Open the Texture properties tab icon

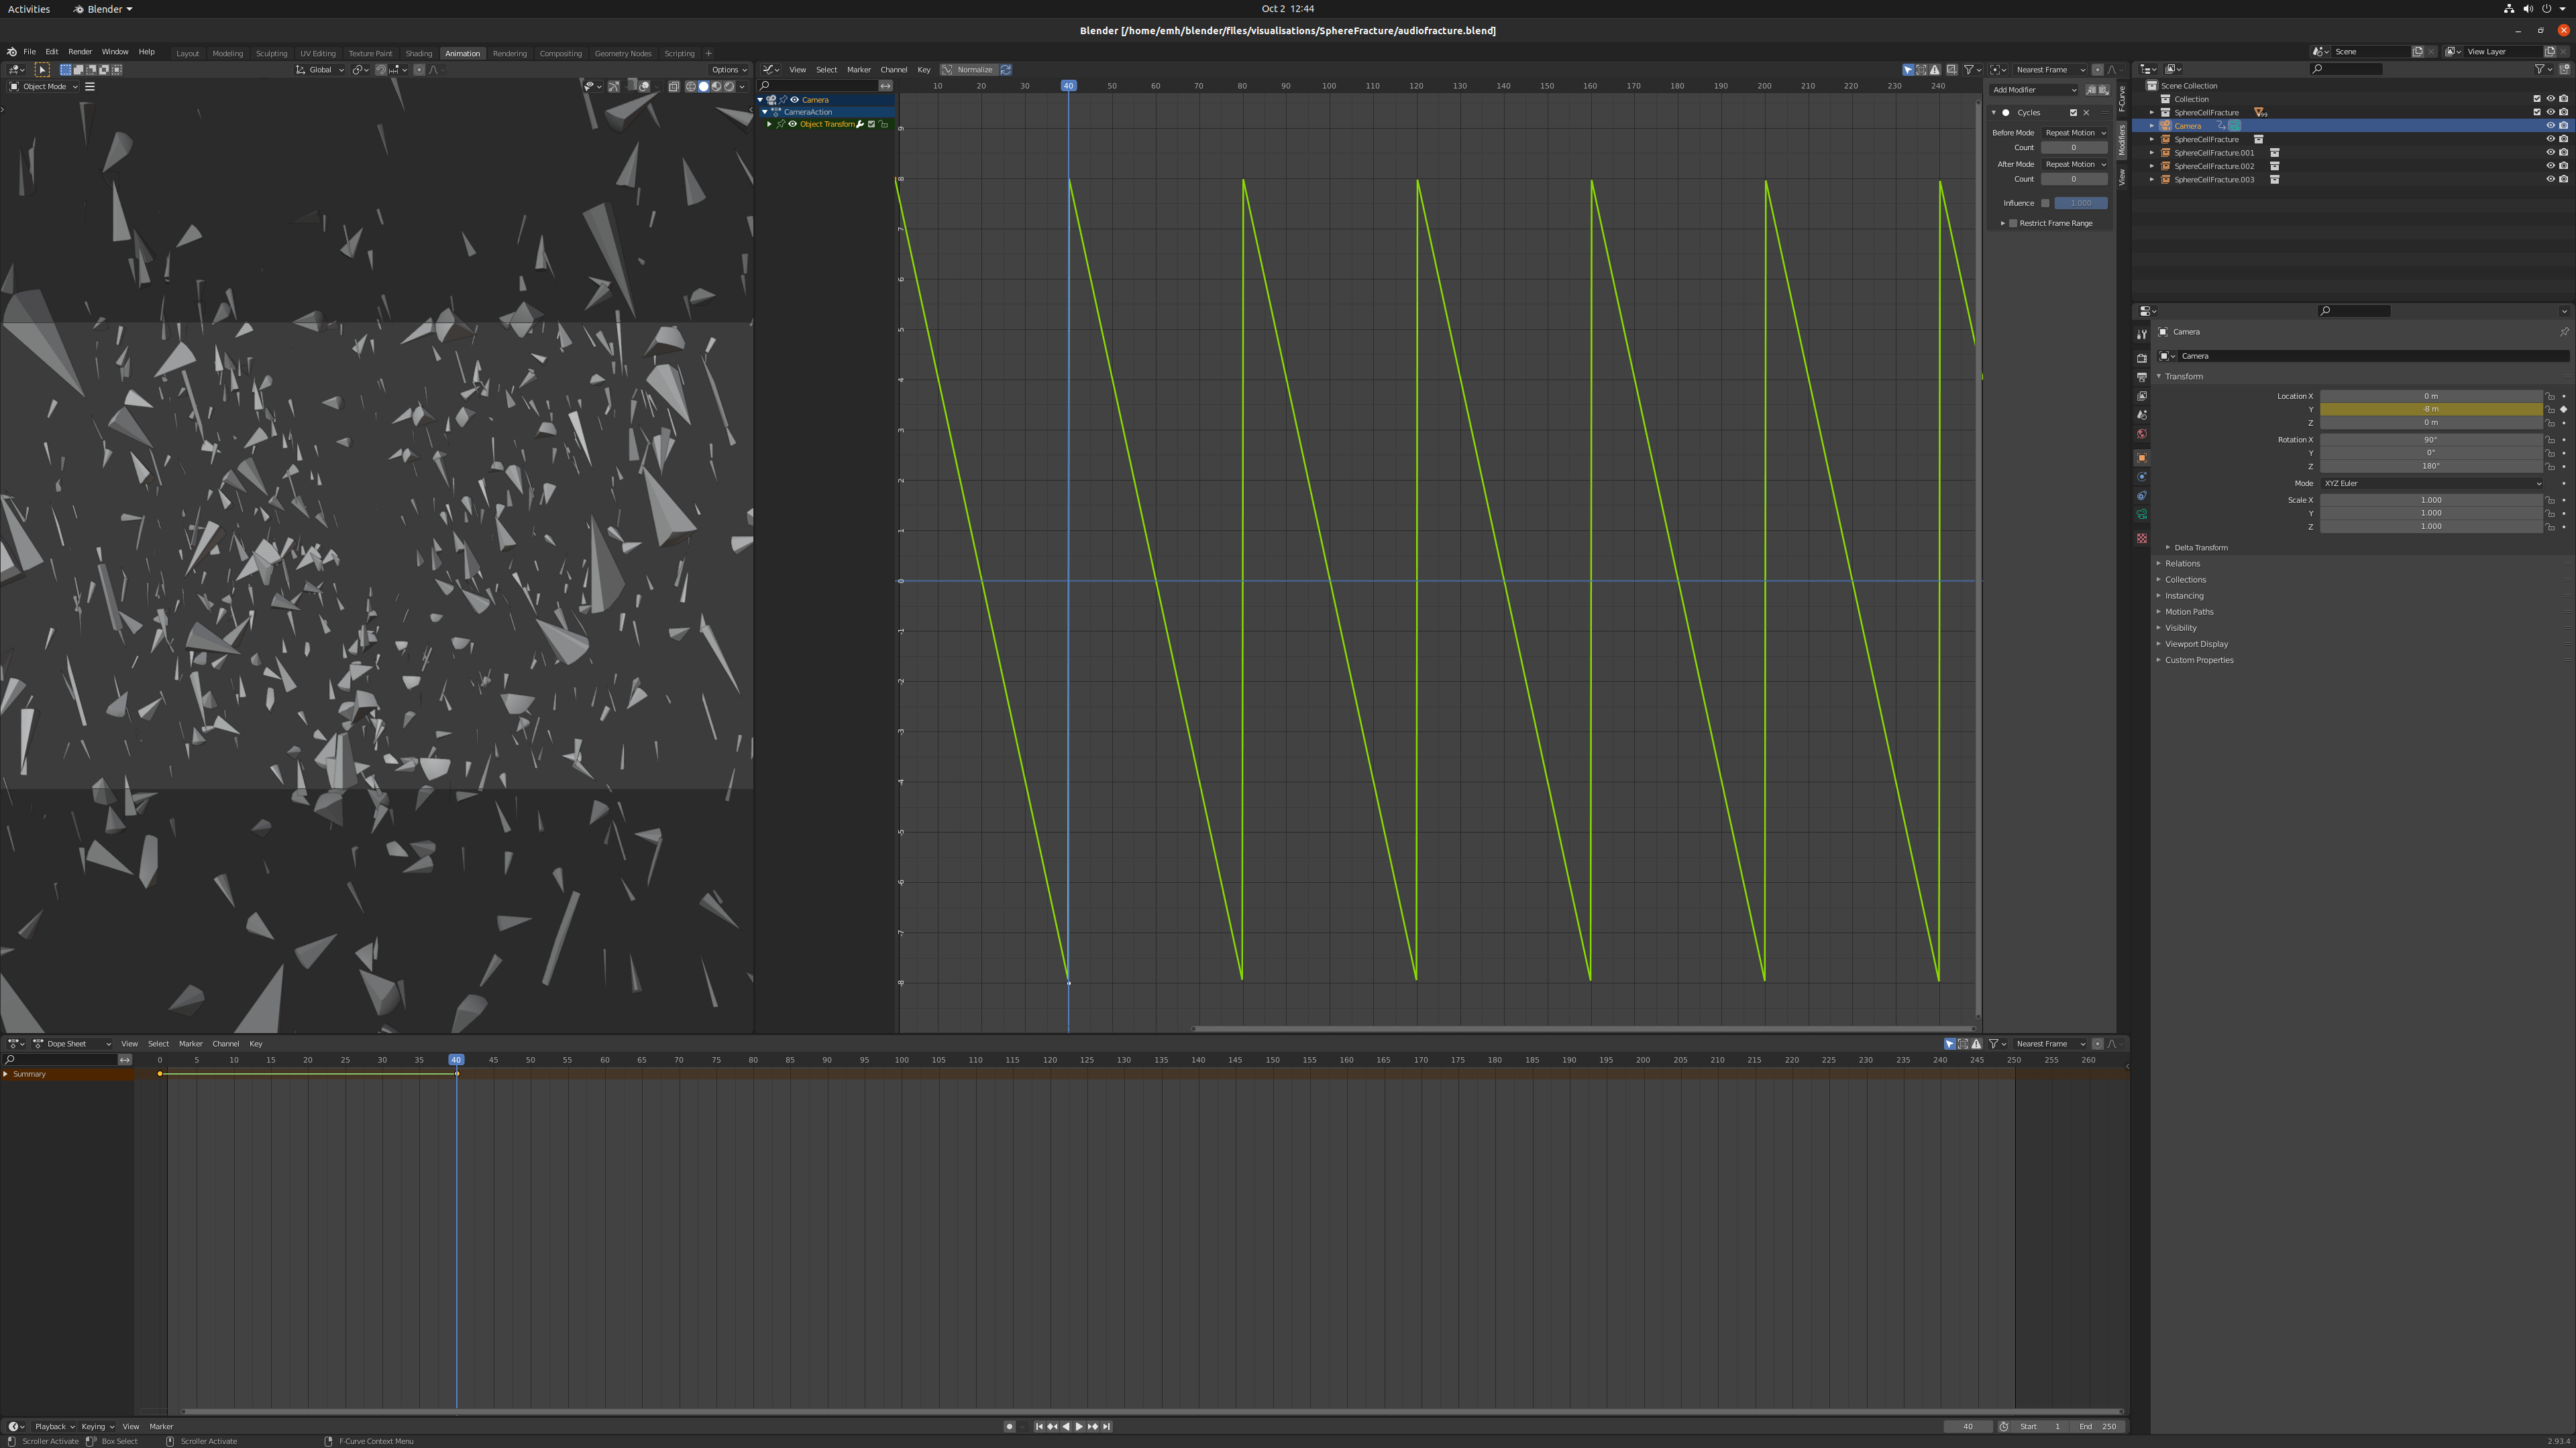click(2141, 538)
